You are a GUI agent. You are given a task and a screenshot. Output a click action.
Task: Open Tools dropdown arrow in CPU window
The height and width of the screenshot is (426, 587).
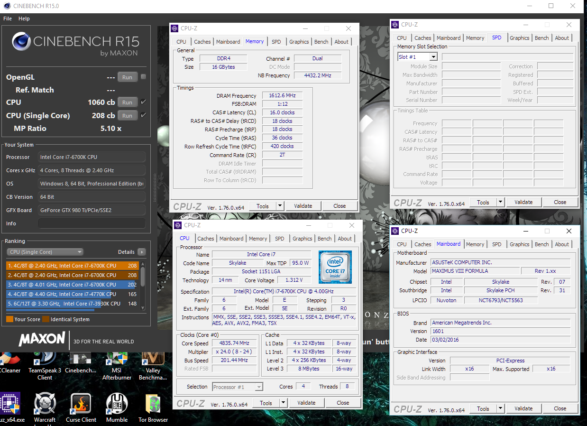point(283,403)
